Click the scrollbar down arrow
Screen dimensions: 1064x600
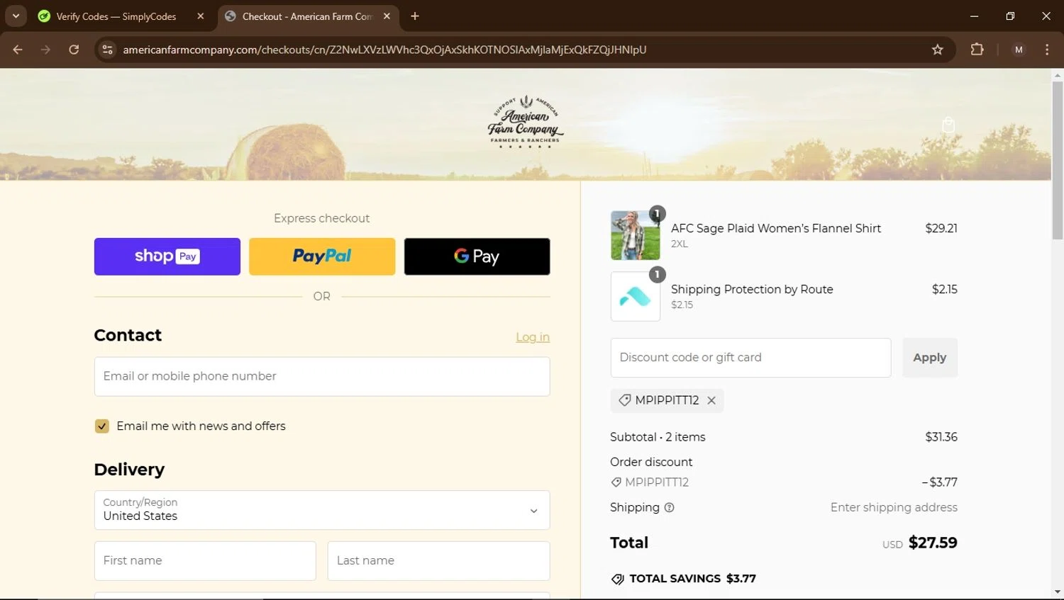point(1058,592)
